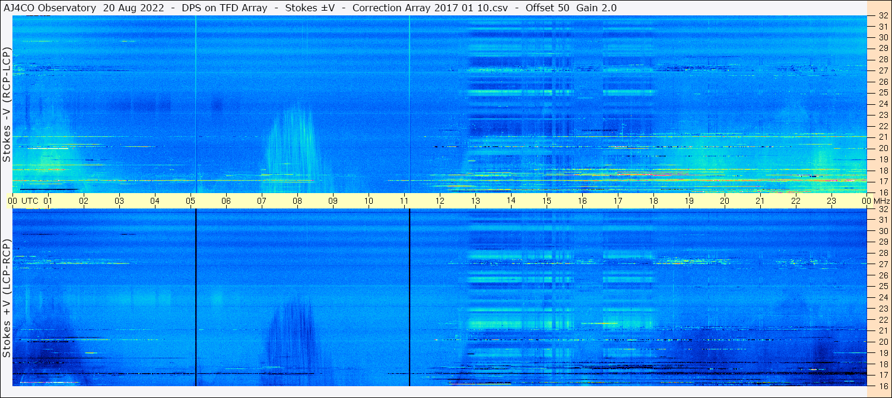
Task: Click the "AJ4CO Observatory" title text
Action: [x=50, y=8]
